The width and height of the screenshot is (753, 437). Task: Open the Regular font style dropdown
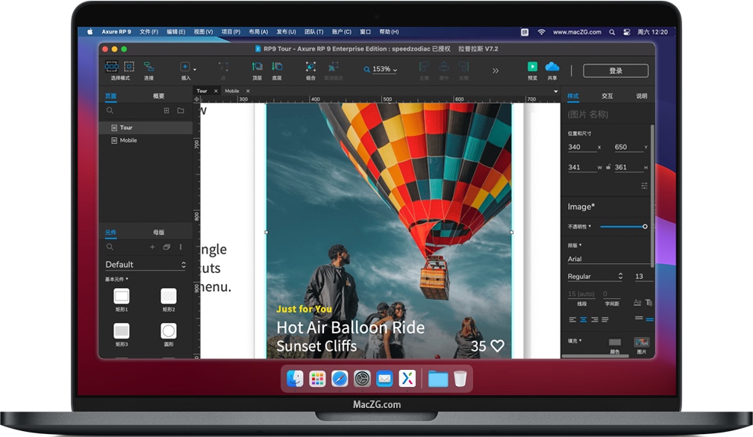tap(595, 276)
